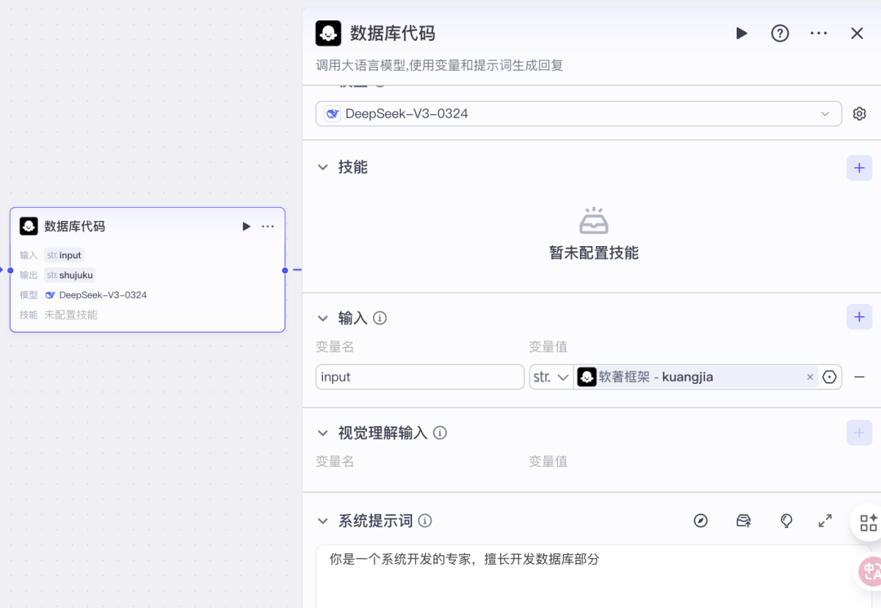This screenshot has height=608, width=881.
Task: Click the info icon next to 输入
Action: (x=380, y=319)
